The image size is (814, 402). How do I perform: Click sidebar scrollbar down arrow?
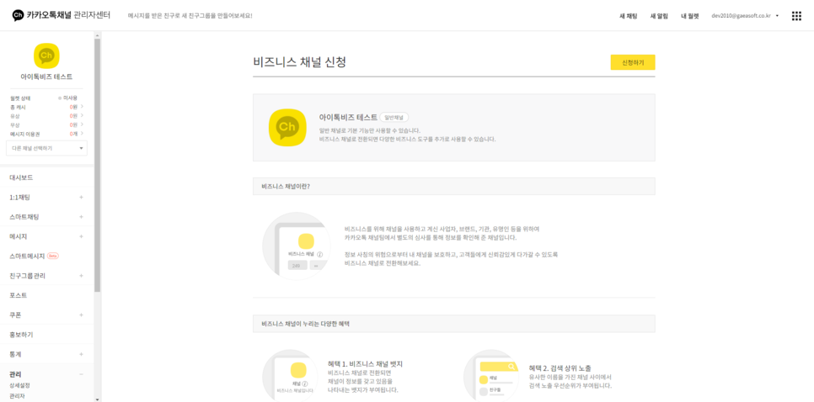click(x=97, y=399)
